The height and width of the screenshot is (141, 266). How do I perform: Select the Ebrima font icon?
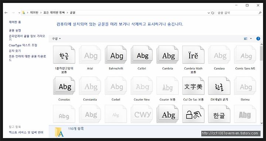click(x=245, y=86)
